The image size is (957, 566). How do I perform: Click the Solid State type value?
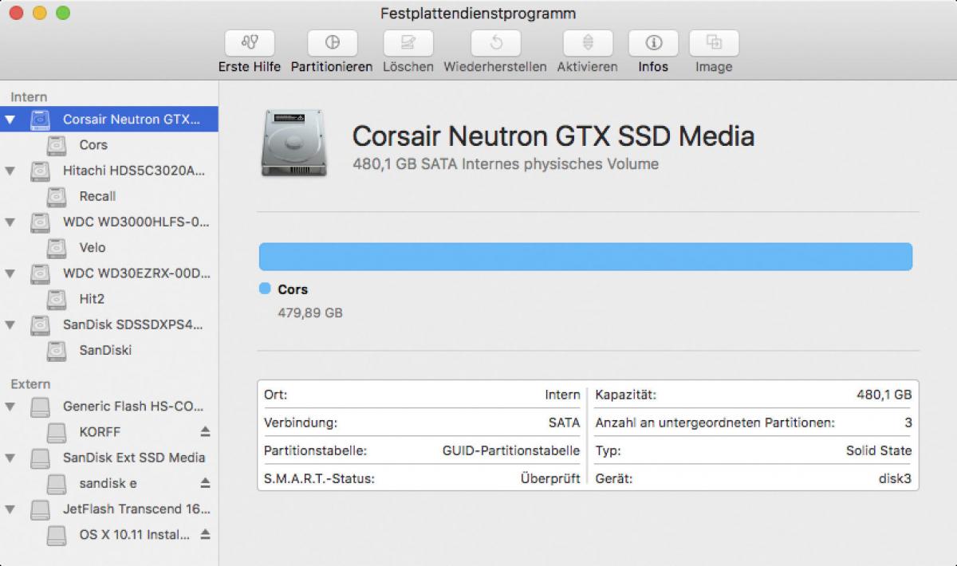pyautogui.click(x=879, y=450)
